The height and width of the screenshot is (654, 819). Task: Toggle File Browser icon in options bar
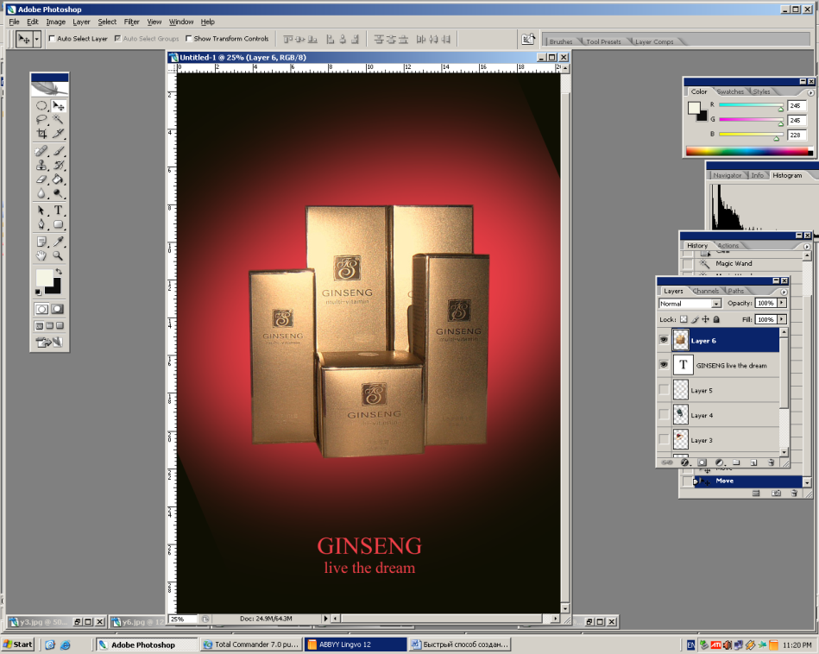coord(528,39)
